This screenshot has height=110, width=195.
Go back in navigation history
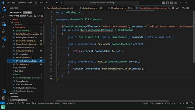[x=57, y=3]
